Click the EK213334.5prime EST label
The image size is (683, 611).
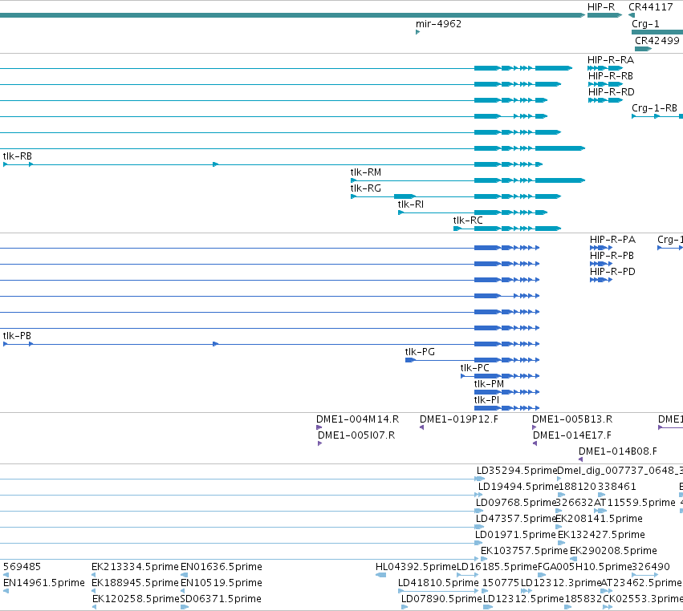[135, 567]
